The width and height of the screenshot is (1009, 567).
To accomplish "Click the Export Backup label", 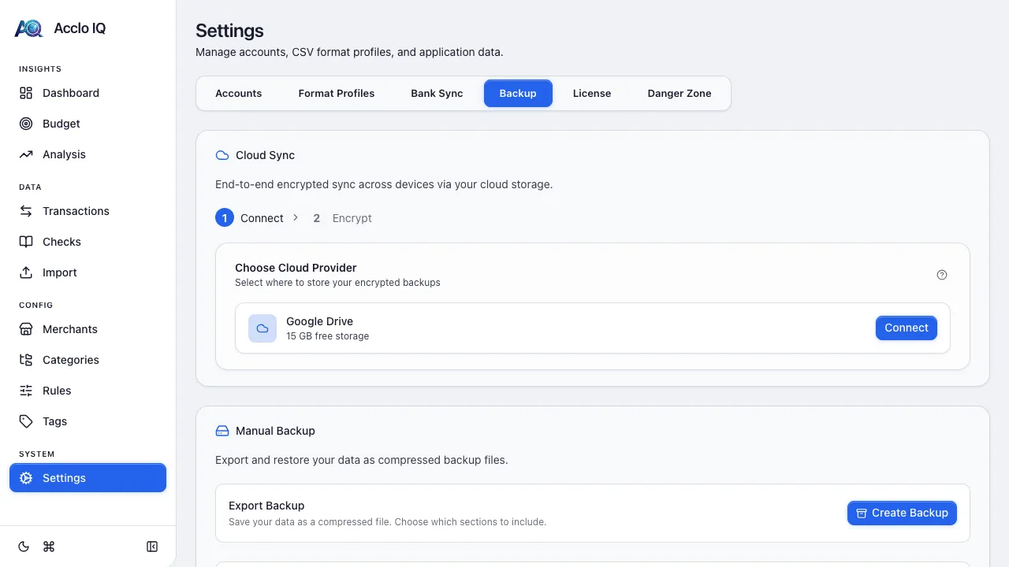I will (266, 506).
